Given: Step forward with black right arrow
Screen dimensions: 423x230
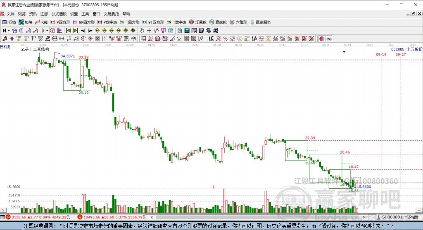Looking at the screenshot, I should [x=90, y=30].
